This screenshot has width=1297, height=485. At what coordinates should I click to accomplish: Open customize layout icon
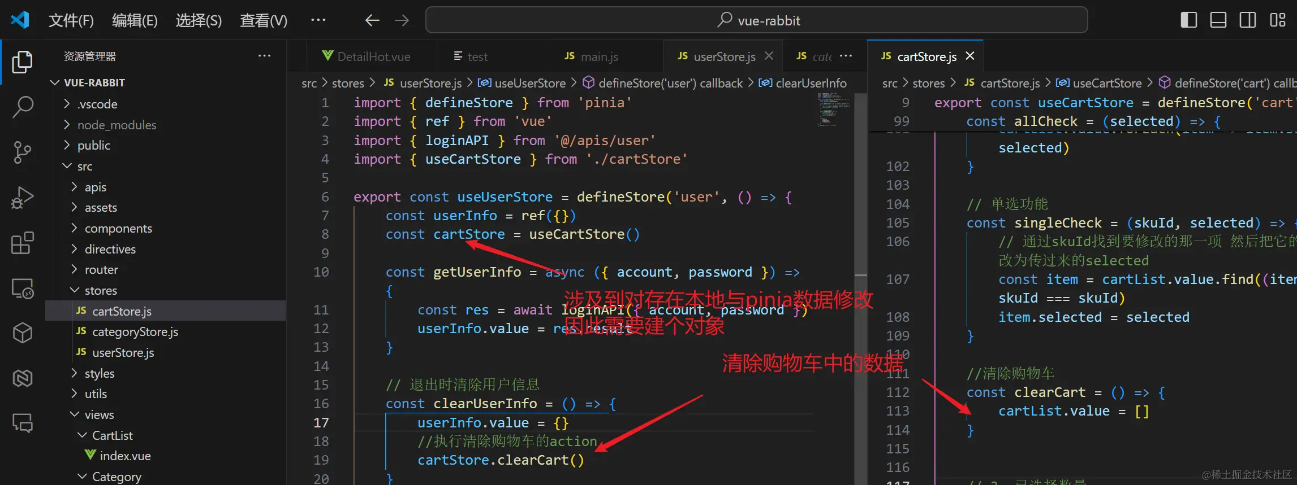pos(1277,20)
